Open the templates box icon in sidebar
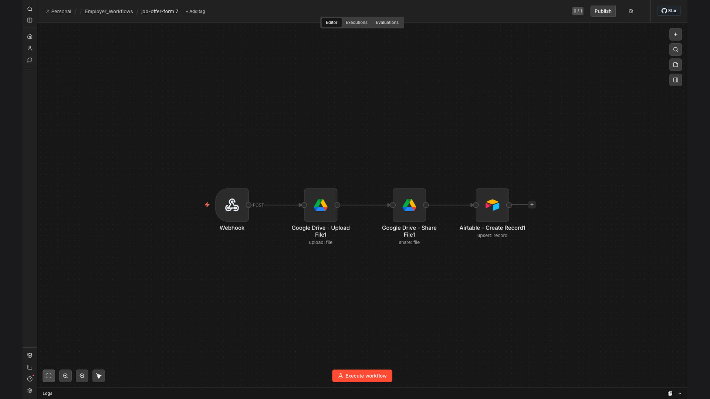This screenshot has width=710, height=399. pyautogui.click(x=30, y=355)
